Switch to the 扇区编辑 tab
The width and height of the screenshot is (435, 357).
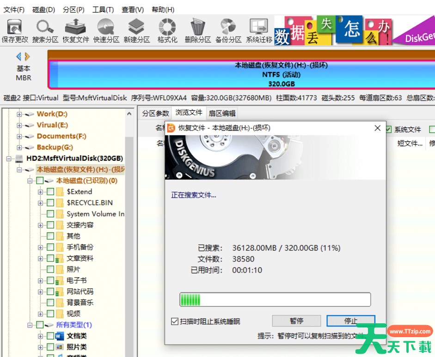coord(222,113)
